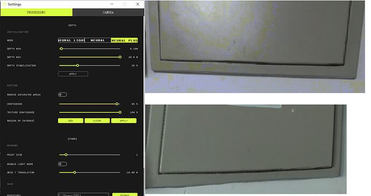Click the Confidence slider handle
The image size is (371, 196).
[117, 104]
